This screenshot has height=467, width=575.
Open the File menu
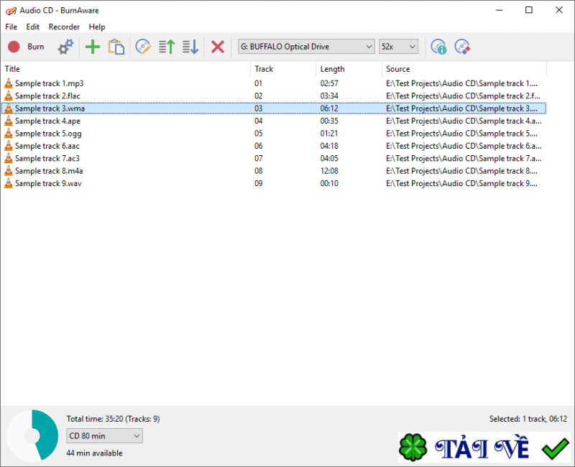pyautogui.click(x=11, y=27)
